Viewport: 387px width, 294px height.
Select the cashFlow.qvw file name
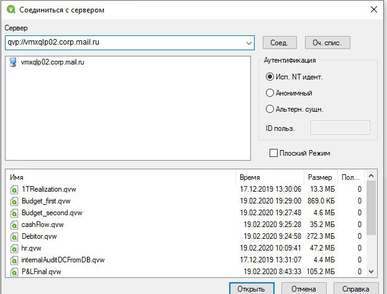[x=43, y=225]
